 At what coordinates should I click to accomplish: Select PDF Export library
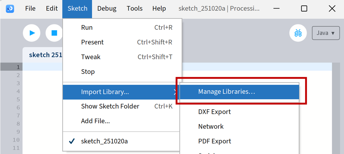point(215,141)
